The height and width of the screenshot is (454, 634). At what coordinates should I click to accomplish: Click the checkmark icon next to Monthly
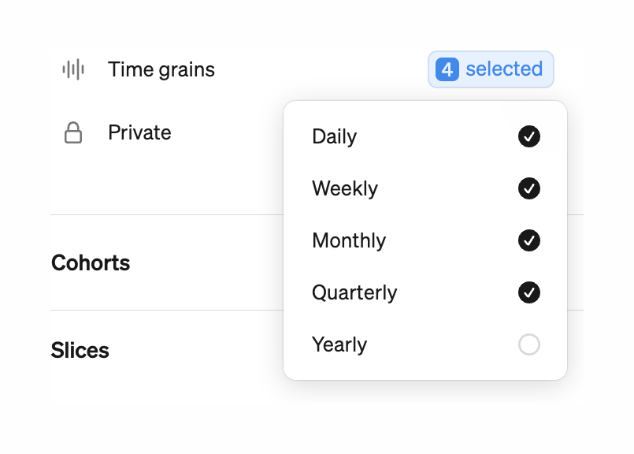(x=529, y=240)
